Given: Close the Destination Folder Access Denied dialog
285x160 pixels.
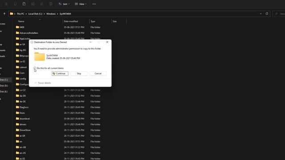Looking at the screenshot, I should pyautogui.click(x=107, y=42).
